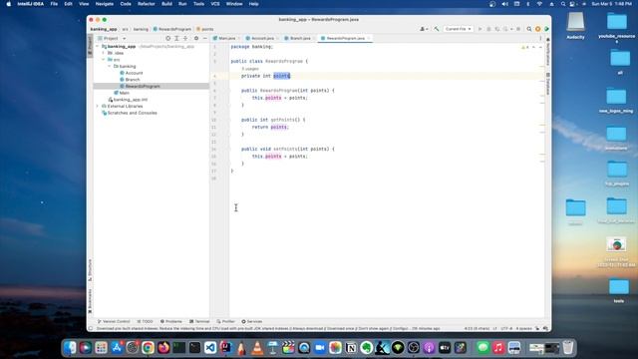Screen dimensions: 638x359
Task: Expand External Libraries node
Action: tap(98, 106)
